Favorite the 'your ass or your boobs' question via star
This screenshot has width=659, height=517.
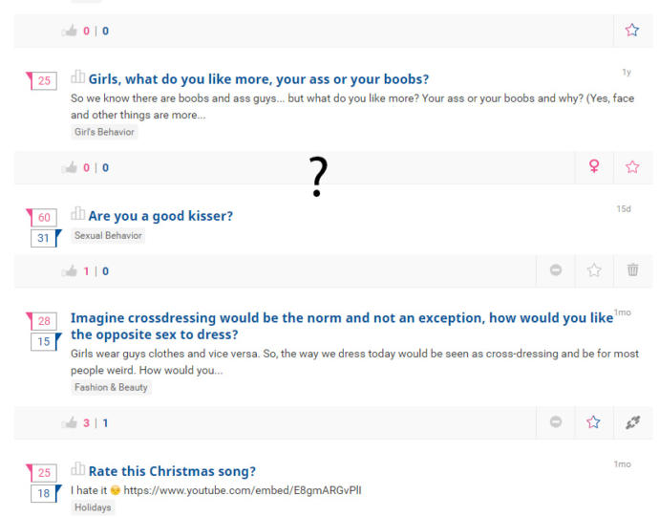(x=632, y=167)
